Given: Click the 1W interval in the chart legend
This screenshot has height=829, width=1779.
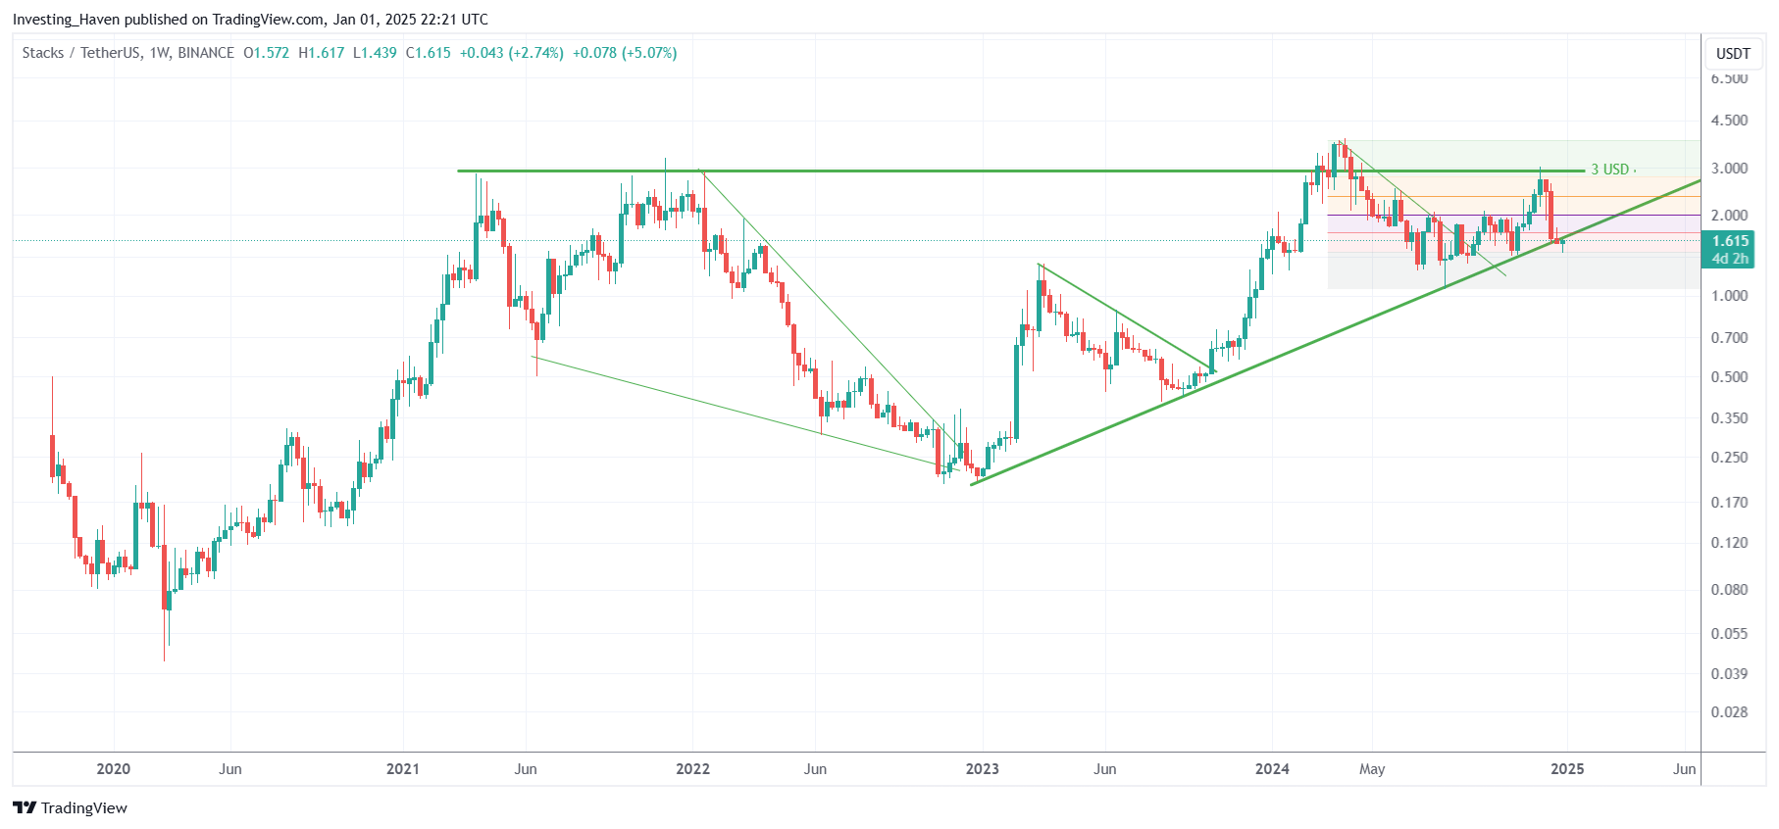Looking at the screenshot, I should (160, 53).
